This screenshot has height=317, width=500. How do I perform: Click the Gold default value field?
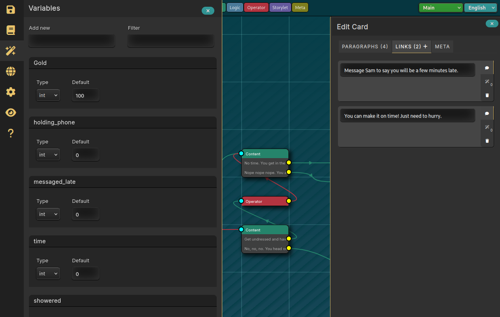point(86,95)
